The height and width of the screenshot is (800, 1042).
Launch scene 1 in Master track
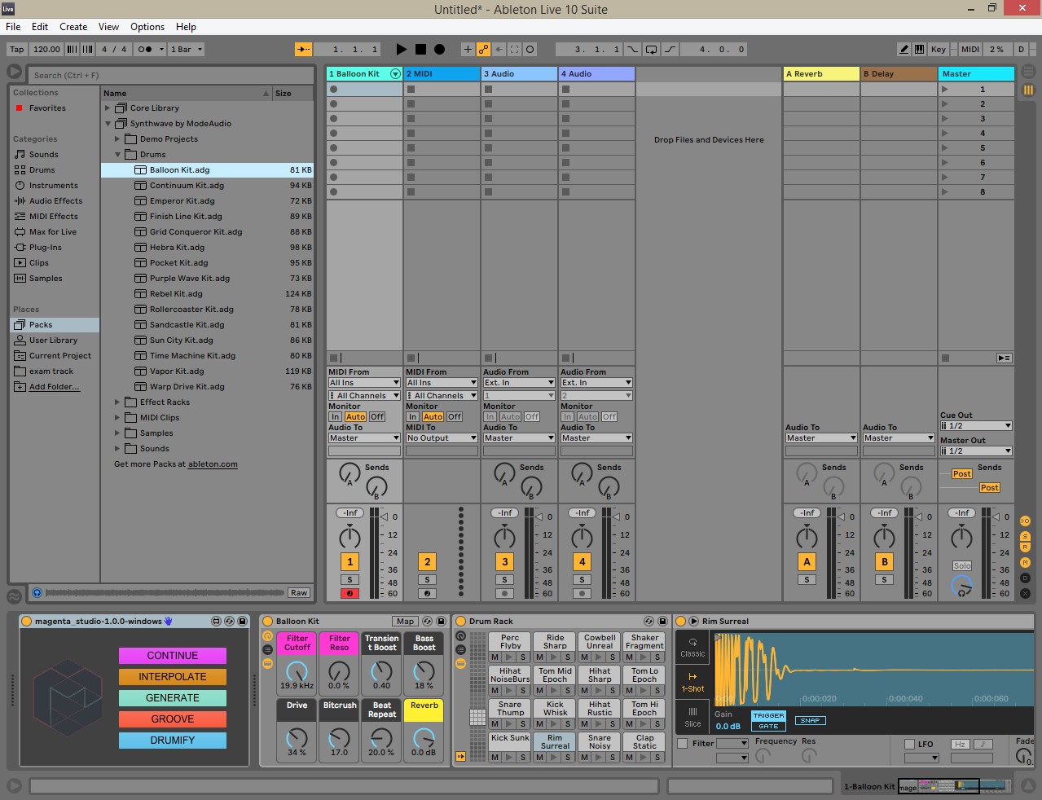pyautogui.click(x=945, y=90)
